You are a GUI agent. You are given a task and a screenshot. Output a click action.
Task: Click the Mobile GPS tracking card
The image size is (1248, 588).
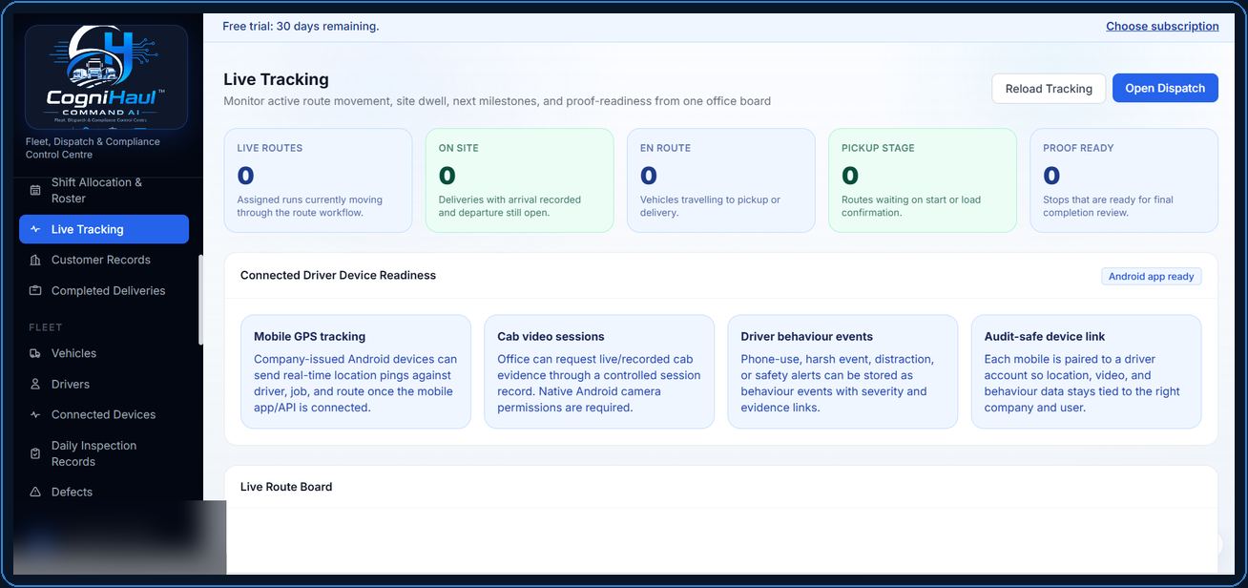tap(356, 371)
